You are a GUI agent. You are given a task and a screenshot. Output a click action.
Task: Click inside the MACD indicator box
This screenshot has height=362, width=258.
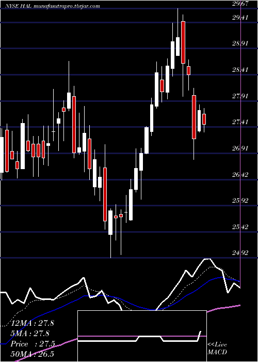[x=142, y=336]
